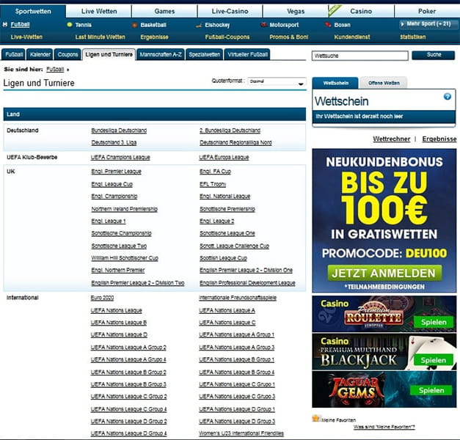
Task: Open Last Minute Wetten
Action: click(100, 37)
